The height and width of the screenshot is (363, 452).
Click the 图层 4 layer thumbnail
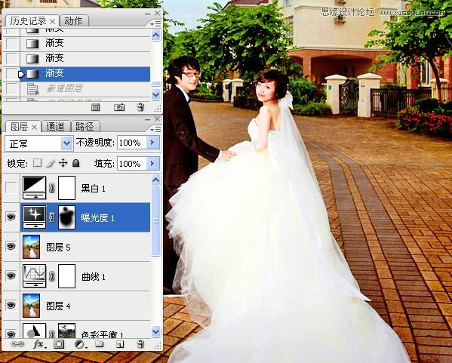pyautogui.click(x=31, y=306)
